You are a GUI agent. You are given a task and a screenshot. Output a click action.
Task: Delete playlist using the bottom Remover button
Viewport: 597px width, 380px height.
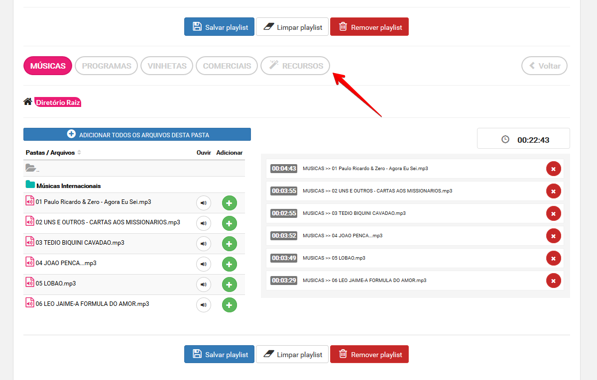click(x=369, y=354)
